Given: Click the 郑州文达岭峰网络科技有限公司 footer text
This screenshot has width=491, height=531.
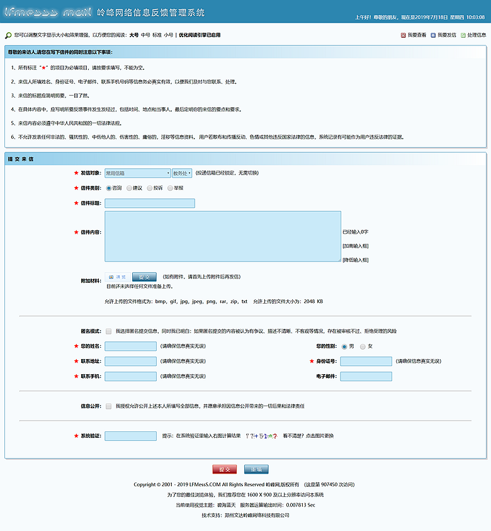Looking at the screenshot, I should pos(257,515).
